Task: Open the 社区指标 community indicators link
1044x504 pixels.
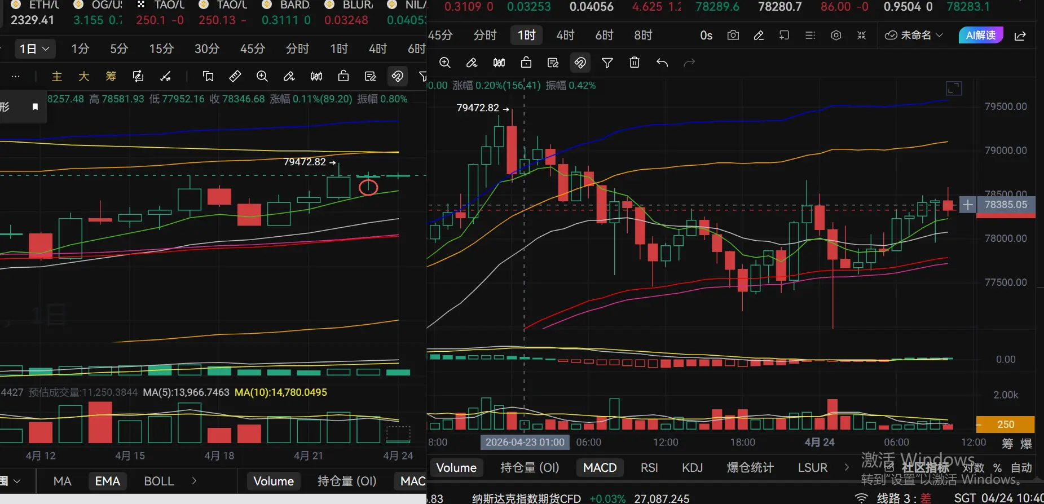Action: [918, 468]
